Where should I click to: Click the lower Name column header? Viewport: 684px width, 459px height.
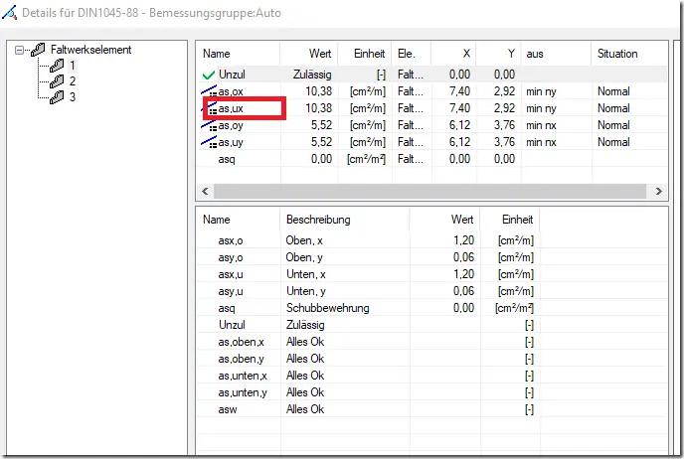click(x=238, y=220)
